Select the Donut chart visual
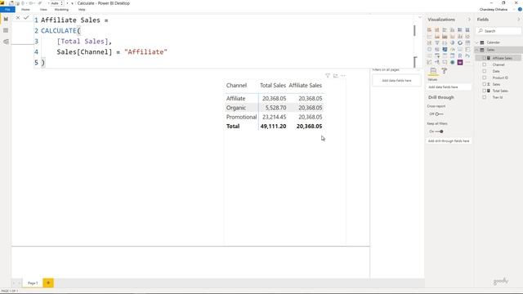523x294 pixels. pos(460,42)
